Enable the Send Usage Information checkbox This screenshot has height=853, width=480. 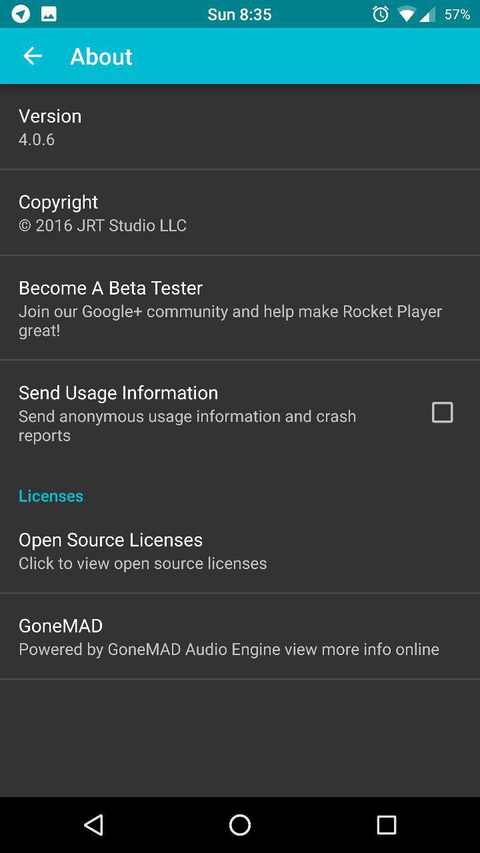[442, 413]
